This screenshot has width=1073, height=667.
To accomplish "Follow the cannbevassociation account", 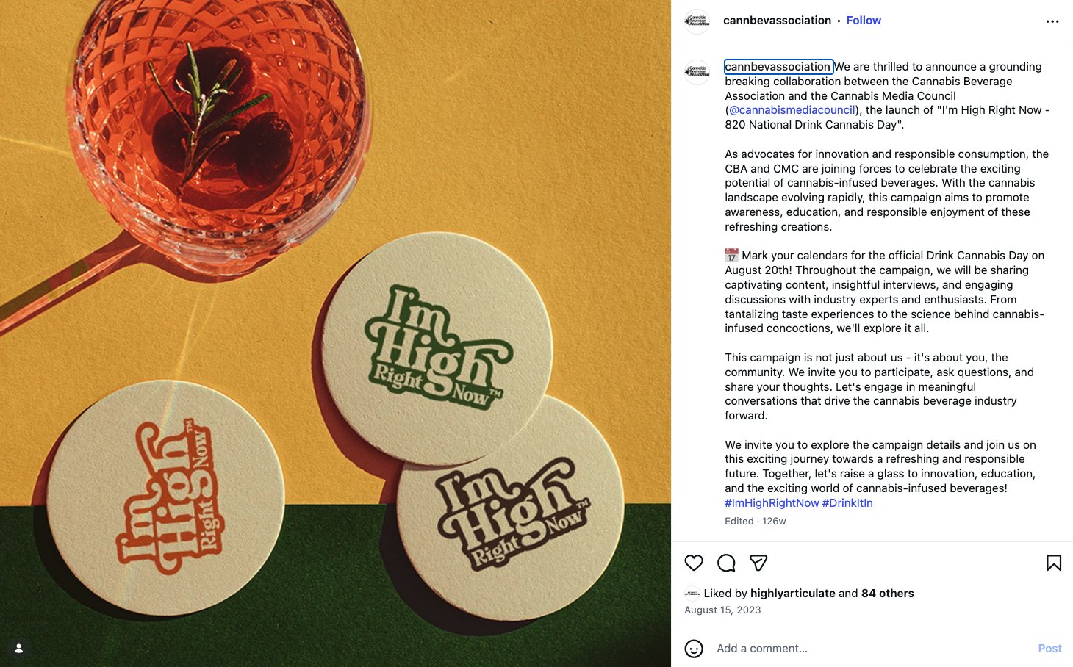I will [864, 21].
